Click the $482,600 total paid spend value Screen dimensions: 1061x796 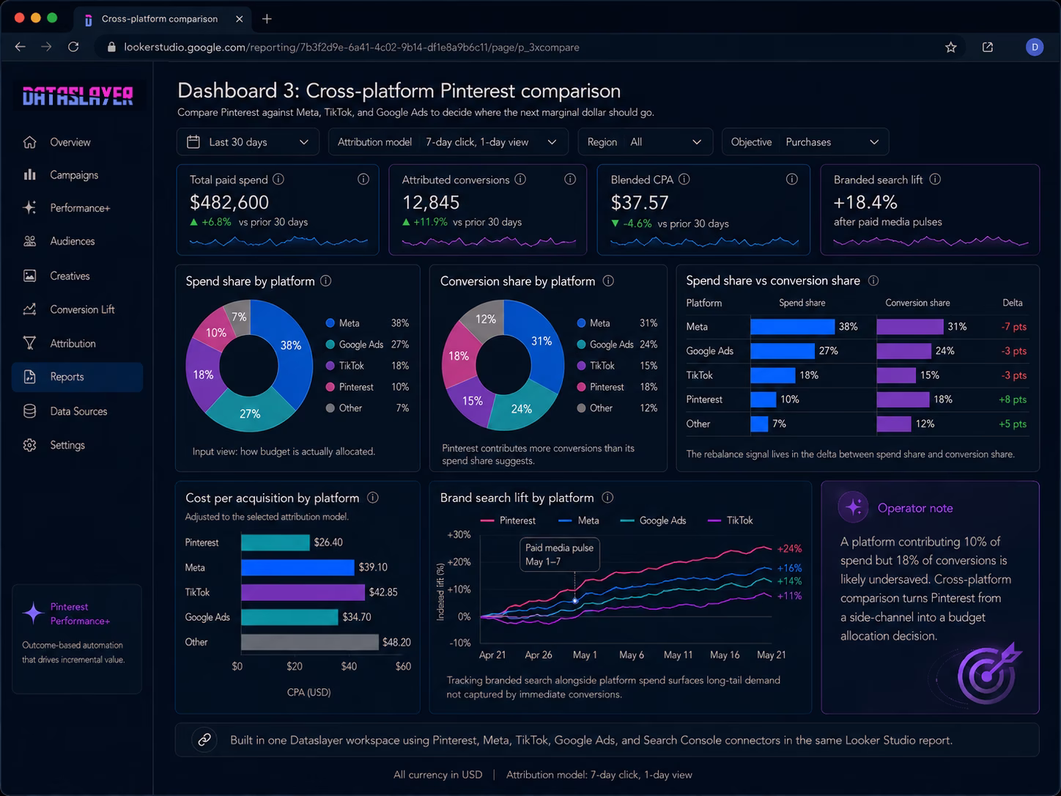[229, 202]
